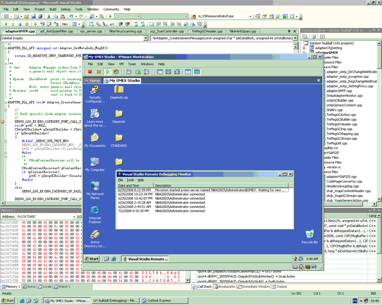Suspend the VM with the pause icon
Screen dimensions: 382x305
[x=99, y=72]
